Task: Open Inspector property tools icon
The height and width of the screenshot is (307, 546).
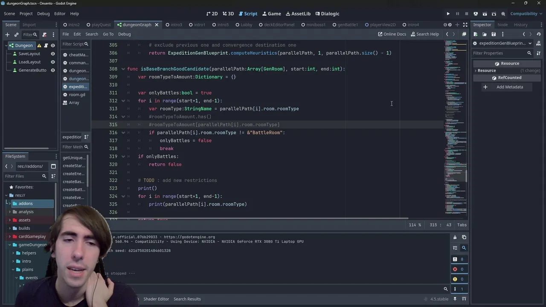Action: pos(538,53)
